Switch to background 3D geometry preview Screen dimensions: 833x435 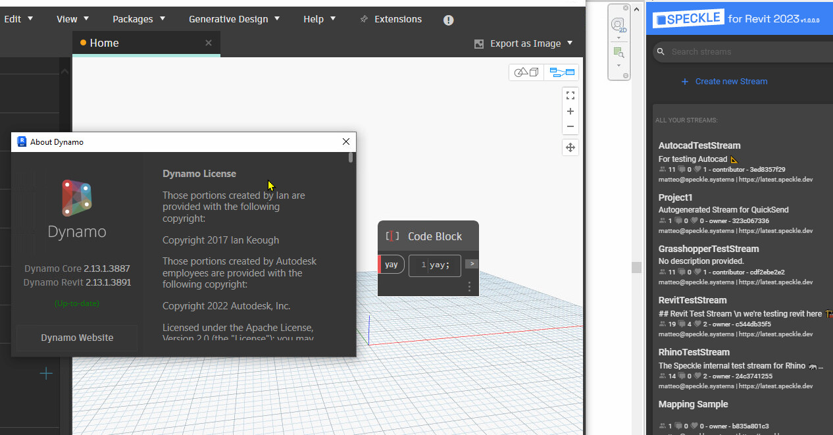[526, 72]
